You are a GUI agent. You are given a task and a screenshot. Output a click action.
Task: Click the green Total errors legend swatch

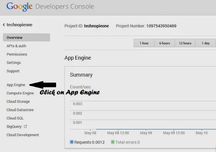coord(113,142)
